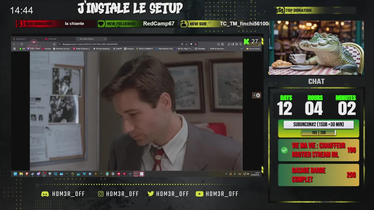Open the VDO.Ninja bookmark
The width and height of the screenshot is (374, 210).
click(200, 49)
